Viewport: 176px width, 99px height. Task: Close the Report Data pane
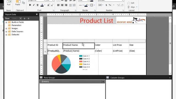tap(37, 14)
